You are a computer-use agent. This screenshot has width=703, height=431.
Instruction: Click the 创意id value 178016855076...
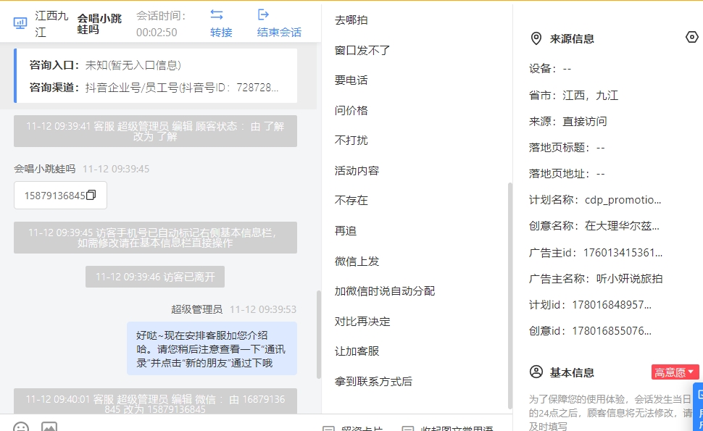[x=612, y=331]
